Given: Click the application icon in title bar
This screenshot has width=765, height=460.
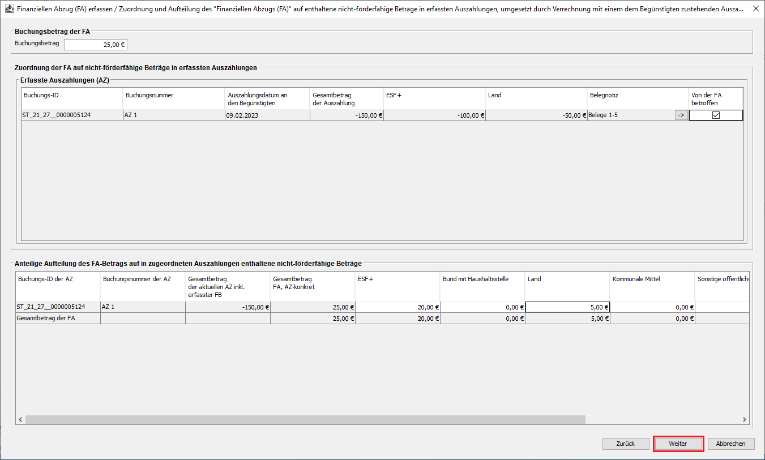Looking at the screenshot, I should pyautogui.click(x=9, y=8).
